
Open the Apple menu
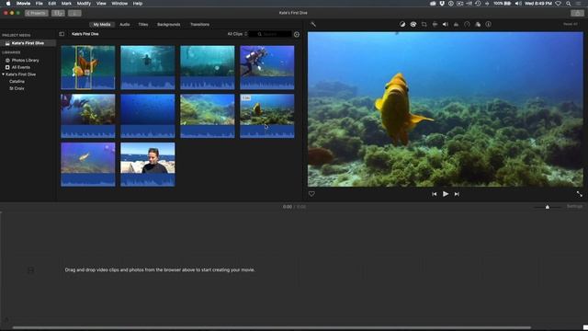pyautogui.click(x=8, y=4)
